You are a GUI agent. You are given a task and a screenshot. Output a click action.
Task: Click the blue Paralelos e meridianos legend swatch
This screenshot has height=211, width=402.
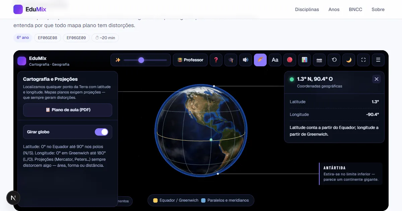click(203, 200)
